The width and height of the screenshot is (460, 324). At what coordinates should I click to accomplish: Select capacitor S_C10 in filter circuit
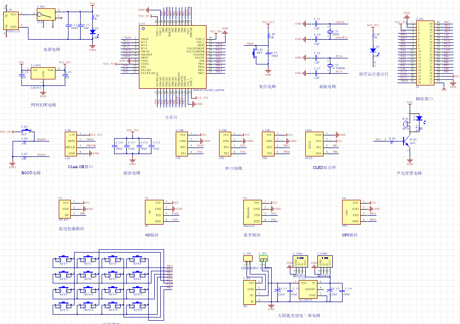click(115, 145)
